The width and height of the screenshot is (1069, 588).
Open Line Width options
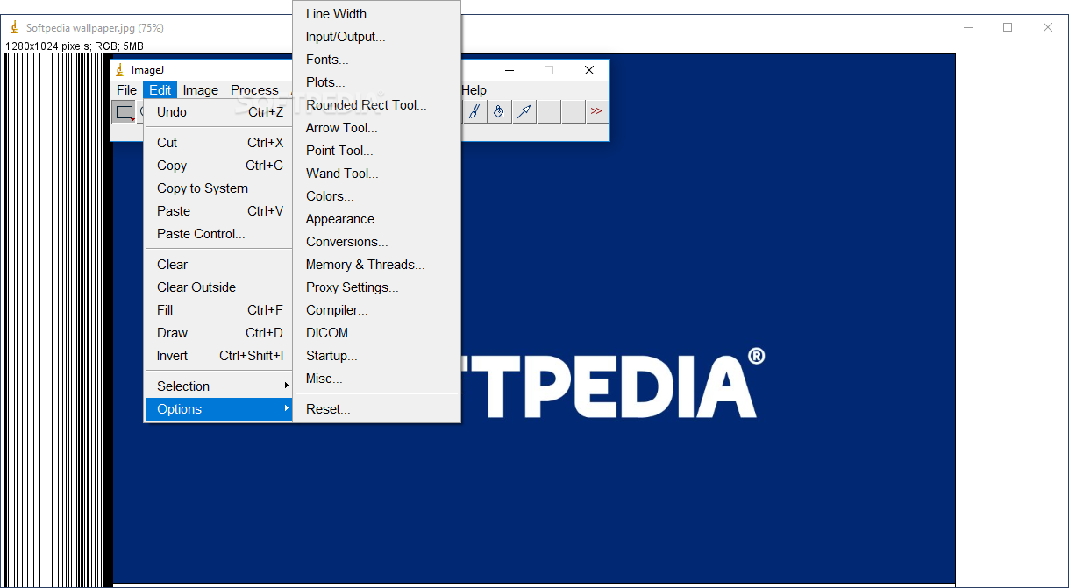(376, 14)
